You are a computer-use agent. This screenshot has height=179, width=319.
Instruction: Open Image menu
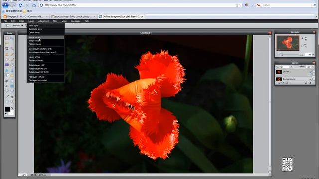click(x=21, y=21)
